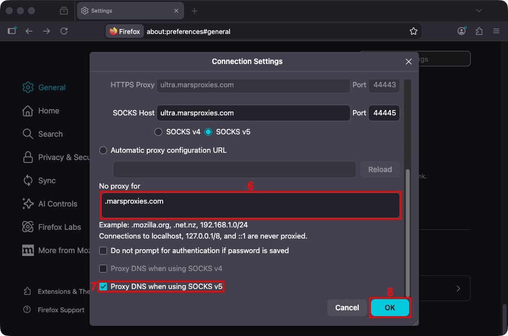508x336 pixels.
Task: Check Do not prompt for authentication checkbox
Action: click(x=103, y=251)
